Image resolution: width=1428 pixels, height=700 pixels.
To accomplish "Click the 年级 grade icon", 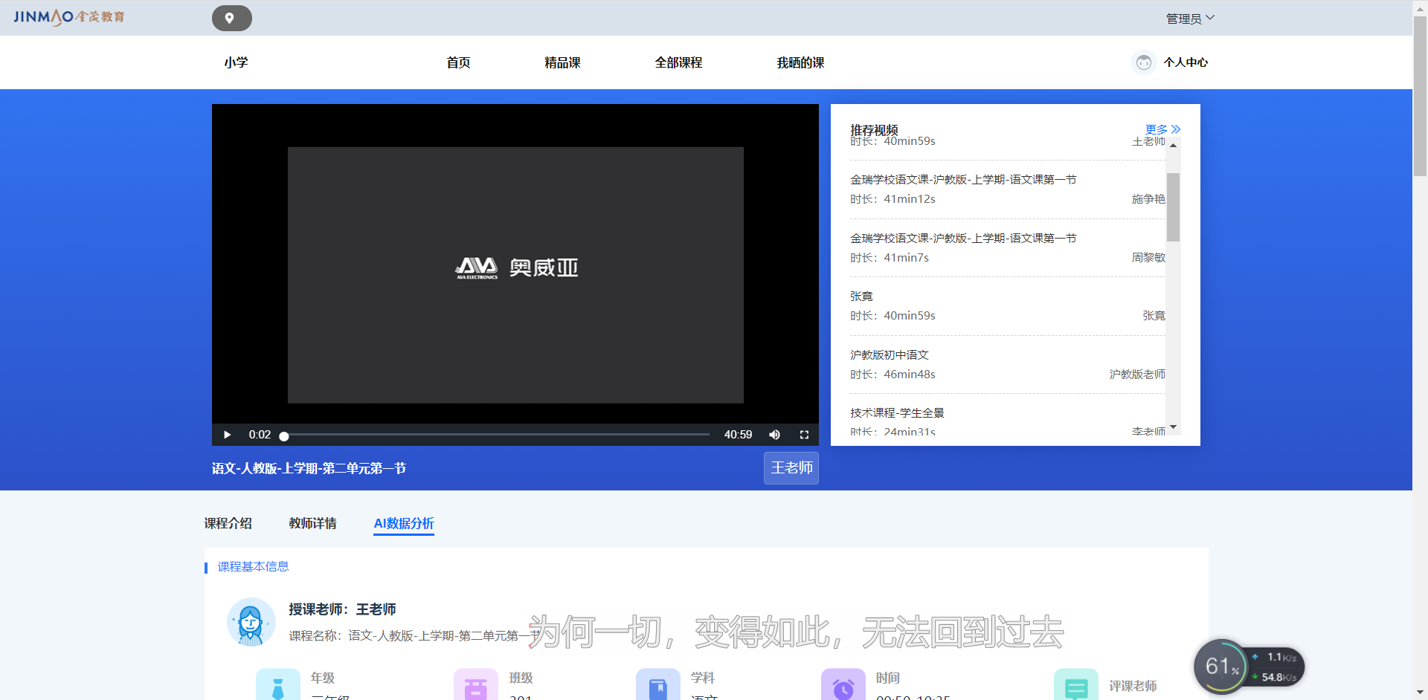I will click(x=278, y=684).
